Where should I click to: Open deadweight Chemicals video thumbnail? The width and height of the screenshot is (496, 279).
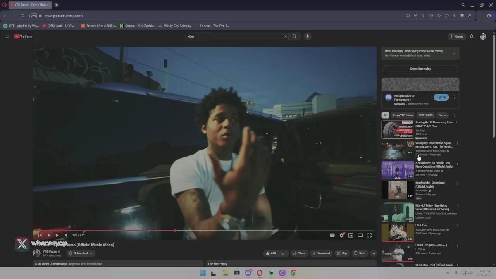pyautogui.click(x=398, y=190)
